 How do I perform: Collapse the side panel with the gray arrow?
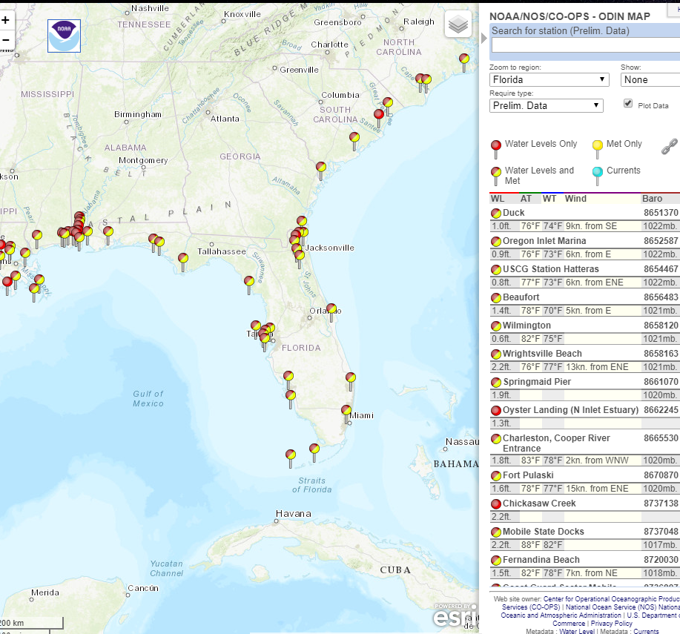[484, 38]
